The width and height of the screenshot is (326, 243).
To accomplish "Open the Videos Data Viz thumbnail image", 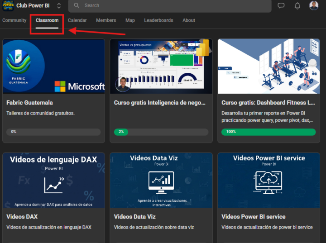I will coord(161,180).
